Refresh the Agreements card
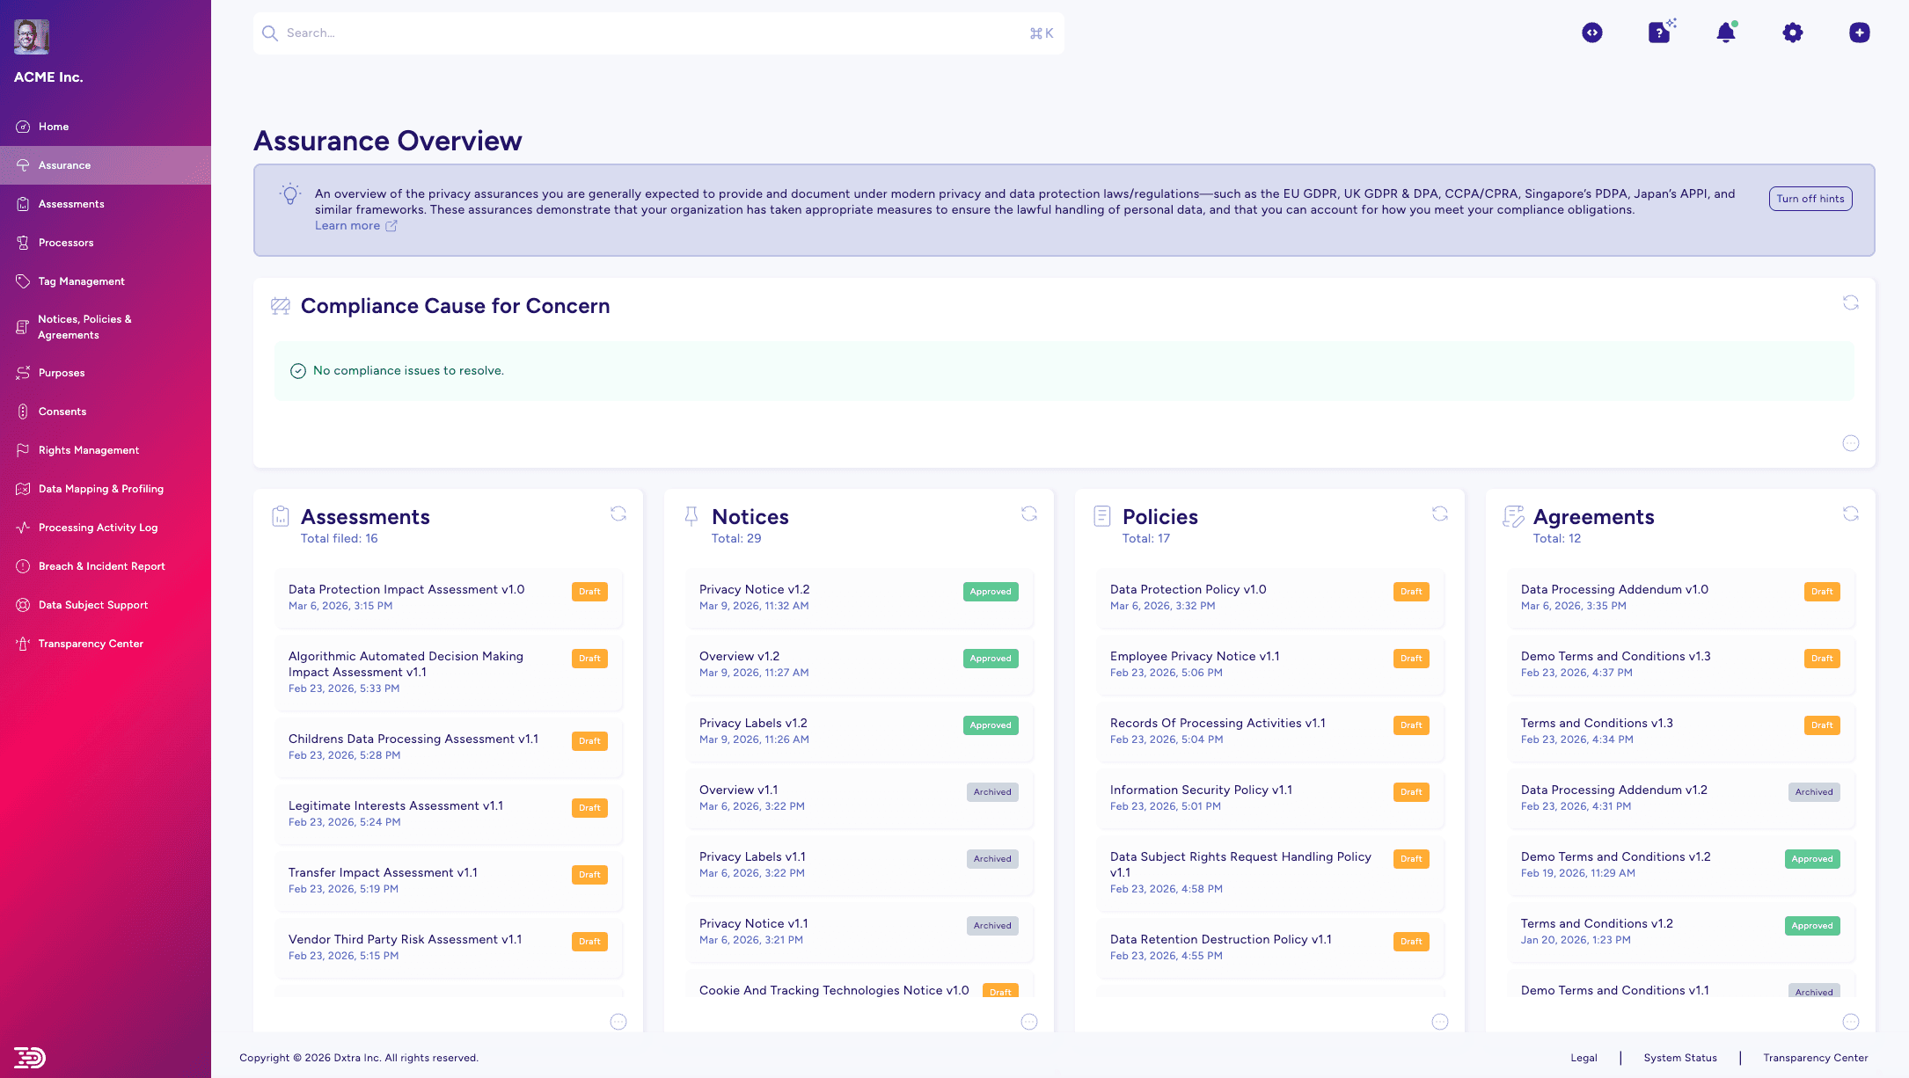The height and width of the screenshot is (1078, 1909). pos(1851,514)
